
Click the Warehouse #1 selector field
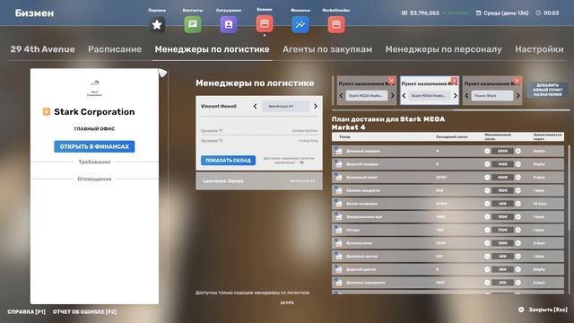pyautogui.click(x=285, y=106)
